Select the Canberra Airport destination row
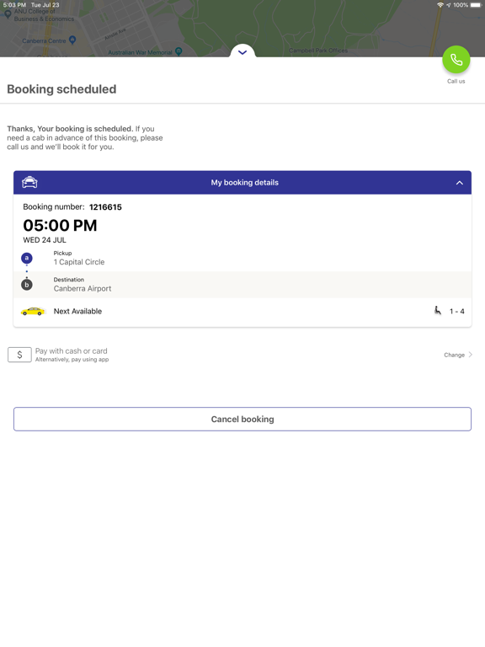Screen dimensions: 485x647 pos(242,285)
